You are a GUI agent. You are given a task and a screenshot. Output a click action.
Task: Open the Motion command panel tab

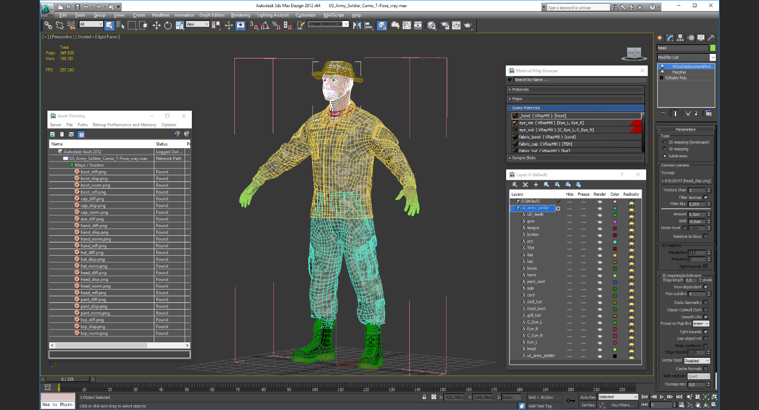(x=691, y=38)
